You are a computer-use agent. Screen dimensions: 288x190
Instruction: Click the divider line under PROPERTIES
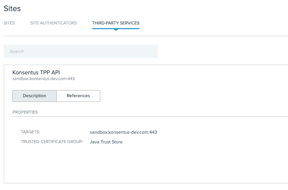click(150, 116)
